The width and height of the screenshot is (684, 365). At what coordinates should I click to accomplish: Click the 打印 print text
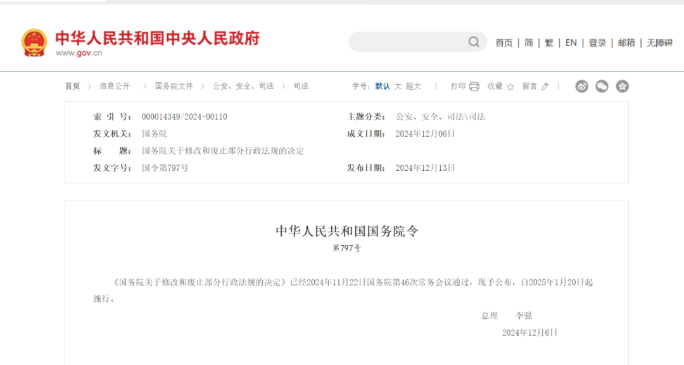point(459,86)
